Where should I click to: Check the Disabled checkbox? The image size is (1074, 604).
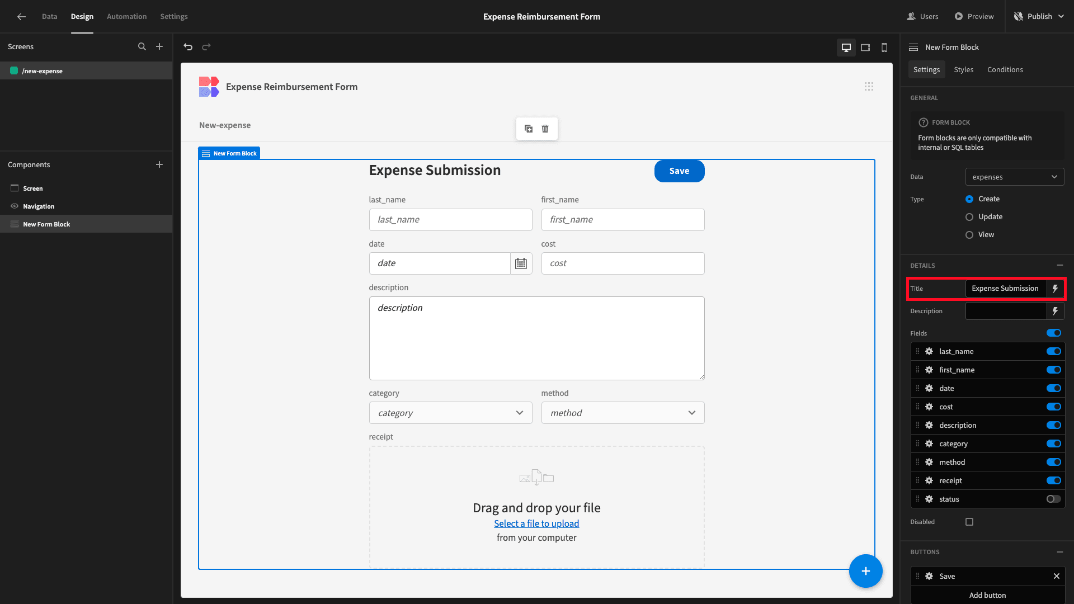pyautogui.click(x=969, y=522)
